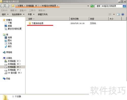Select 库 libraries node in sidebar
Image resolution: width=127 pixels, height=100 pixels.
tap(6, 35)
